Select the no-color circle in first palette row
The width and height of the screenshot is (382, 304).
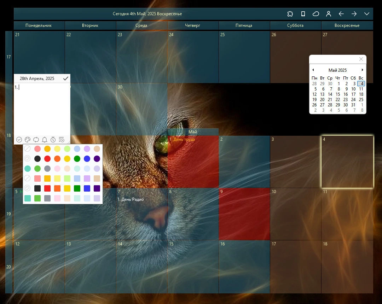tap(27, 148)
